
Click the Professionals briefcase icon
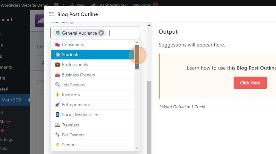click(57, 65)
